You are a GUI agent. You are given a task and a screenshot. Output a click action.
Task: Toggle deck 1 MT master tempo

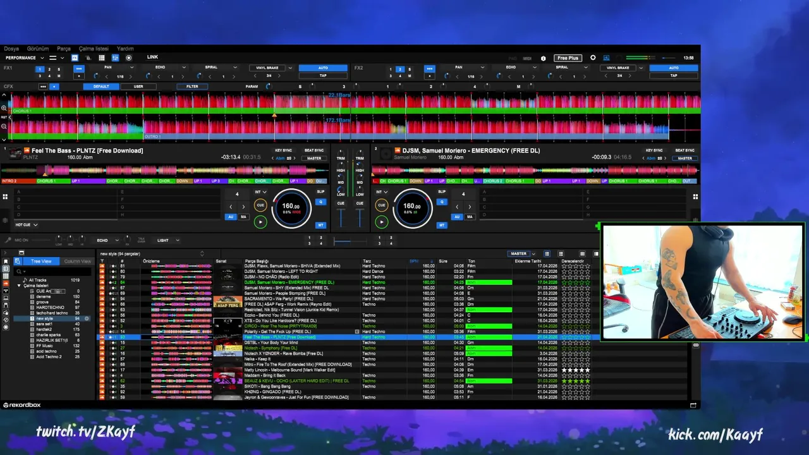click(320, 225)
